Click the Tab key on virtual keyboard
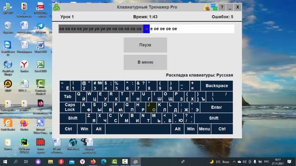The width and height of the screenshot is (296, 166). tap(68, 96)
